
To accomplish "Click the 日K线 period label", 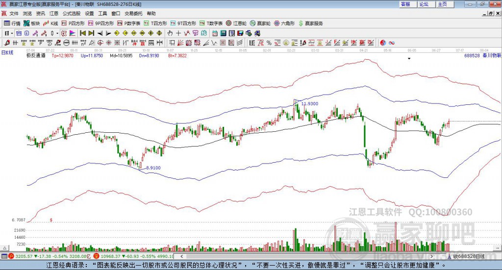I will (7, 52).
